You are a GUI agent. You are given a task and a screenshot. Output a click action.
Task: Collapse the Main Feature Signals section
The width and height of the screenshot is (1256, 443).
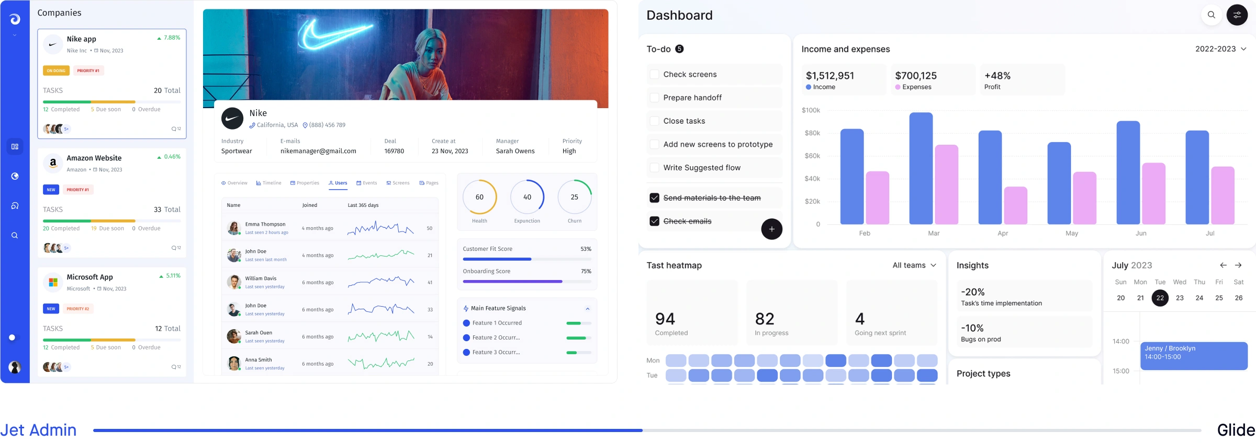pos(588,309)
